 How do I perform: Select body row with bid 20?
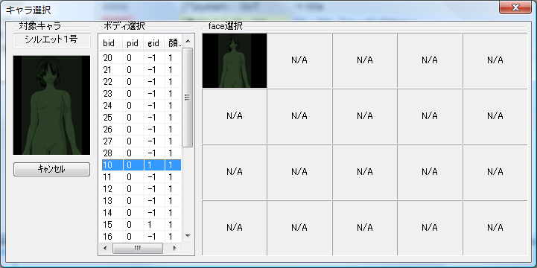(x=141, y=58)
